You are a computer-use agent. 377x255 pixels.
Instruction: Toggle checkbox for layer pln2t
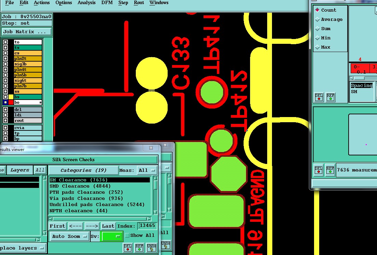[x=5, y=59]
